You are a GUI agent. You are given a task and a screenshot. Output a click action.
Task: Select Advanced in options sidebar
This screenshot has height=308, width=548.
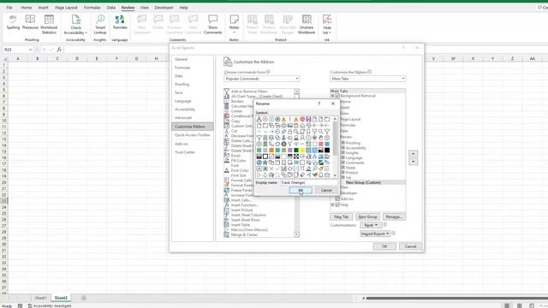click(x=183, y=118)
